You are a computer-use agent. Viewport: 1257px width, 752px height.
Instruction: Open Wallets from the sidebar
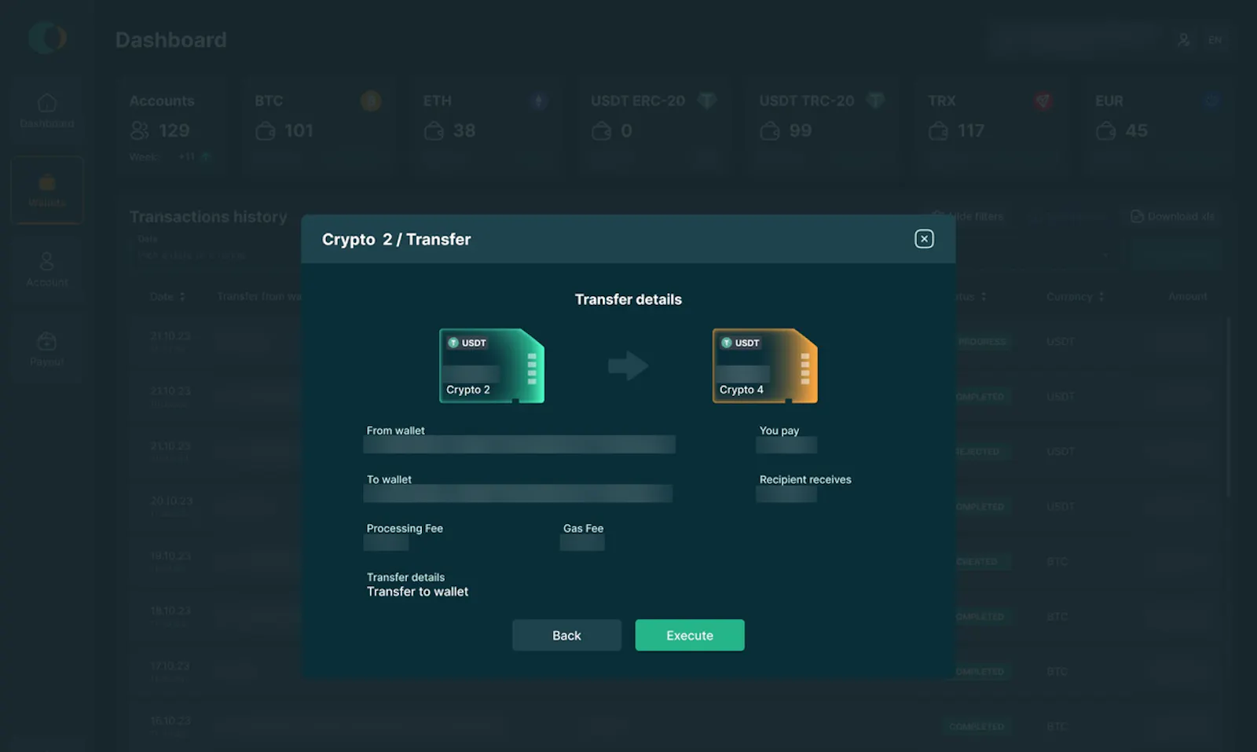[47, 190]
